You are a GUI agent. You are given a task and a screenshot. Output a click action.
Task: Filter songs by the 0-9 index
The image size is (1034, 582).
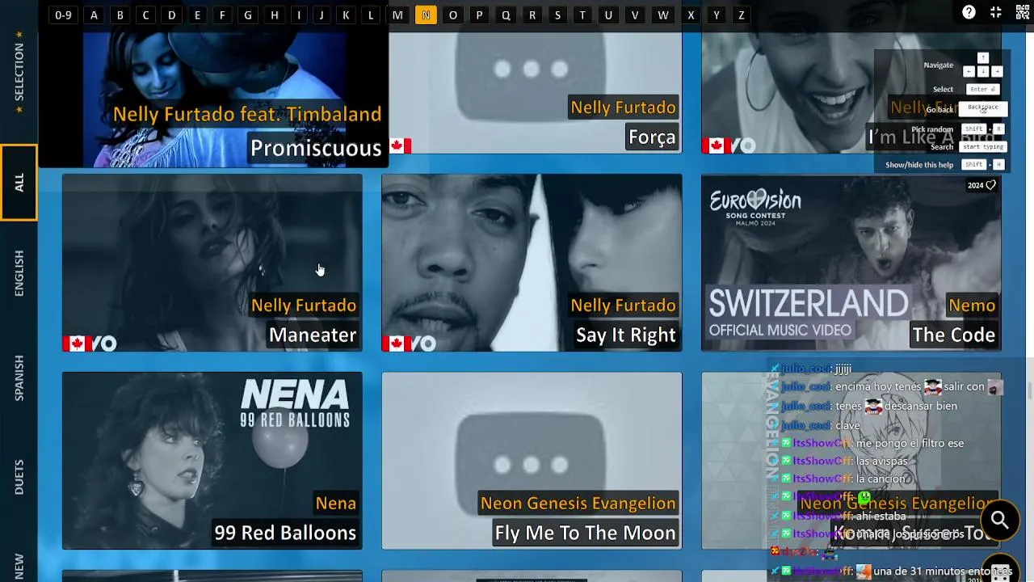click(x=63, y=15)
